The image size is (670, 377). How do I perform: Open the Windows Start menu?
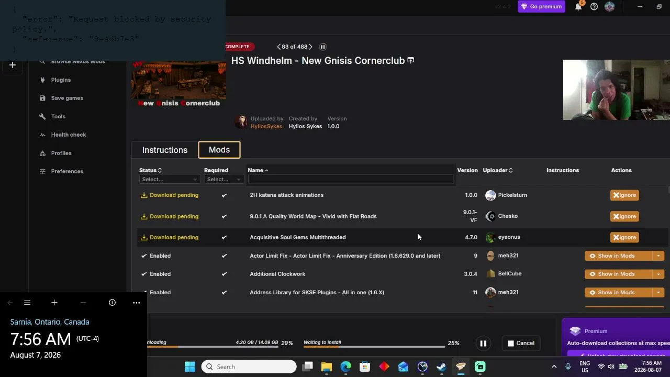coord(189,367)
